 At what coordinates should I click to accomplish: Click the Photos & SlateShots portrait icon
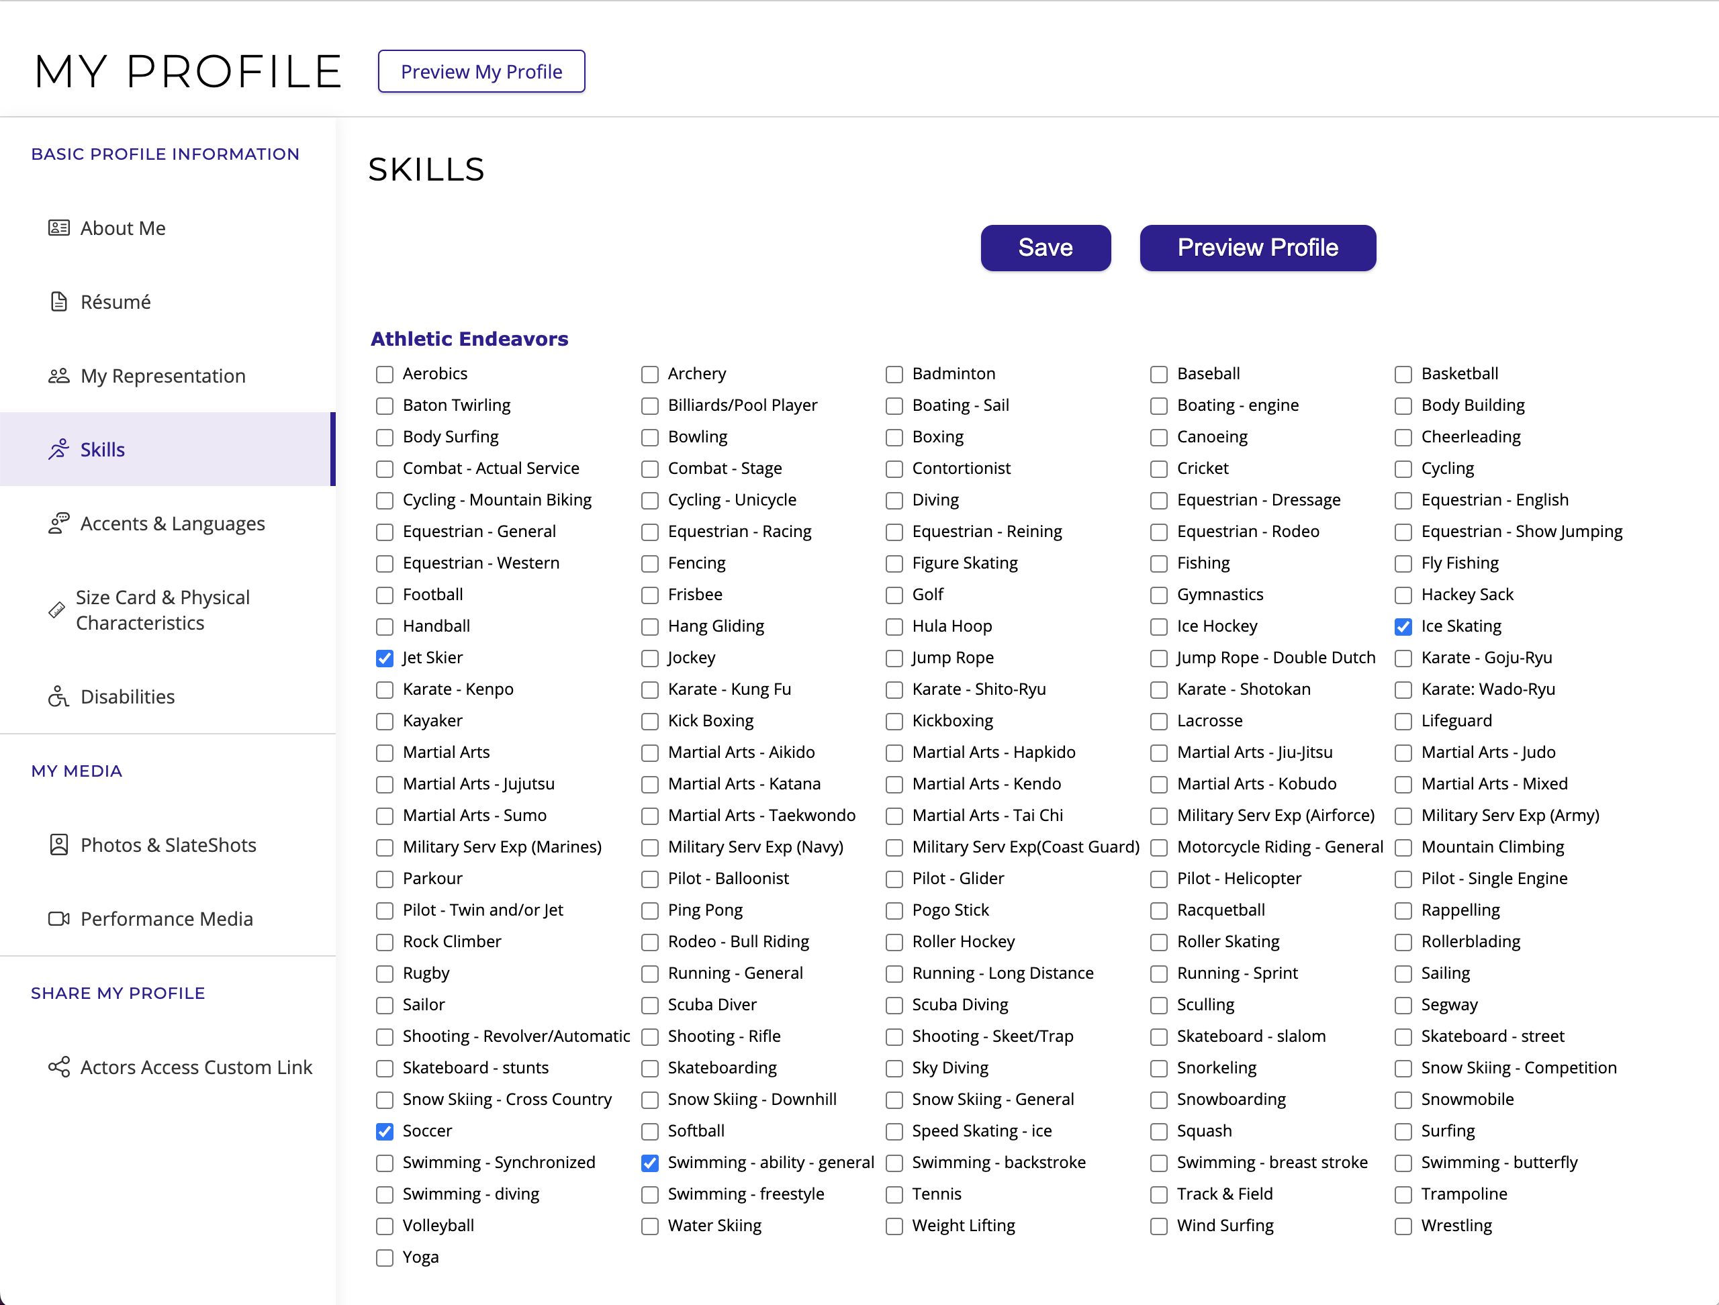coord(58,844)
